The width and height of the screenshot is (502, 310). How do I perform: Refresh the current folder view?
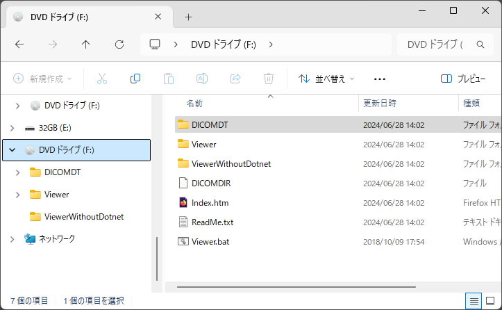[x=119, y=44]
